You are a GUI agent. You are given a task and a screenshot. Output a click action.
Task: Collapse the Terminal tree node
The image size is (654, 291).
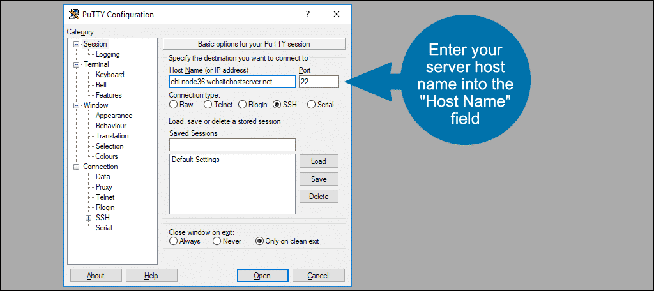(77, 64)
